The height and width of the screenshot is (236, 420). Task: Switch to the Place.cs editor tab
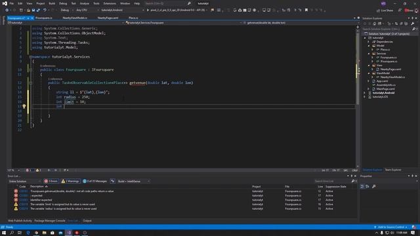tap(133, 18)
